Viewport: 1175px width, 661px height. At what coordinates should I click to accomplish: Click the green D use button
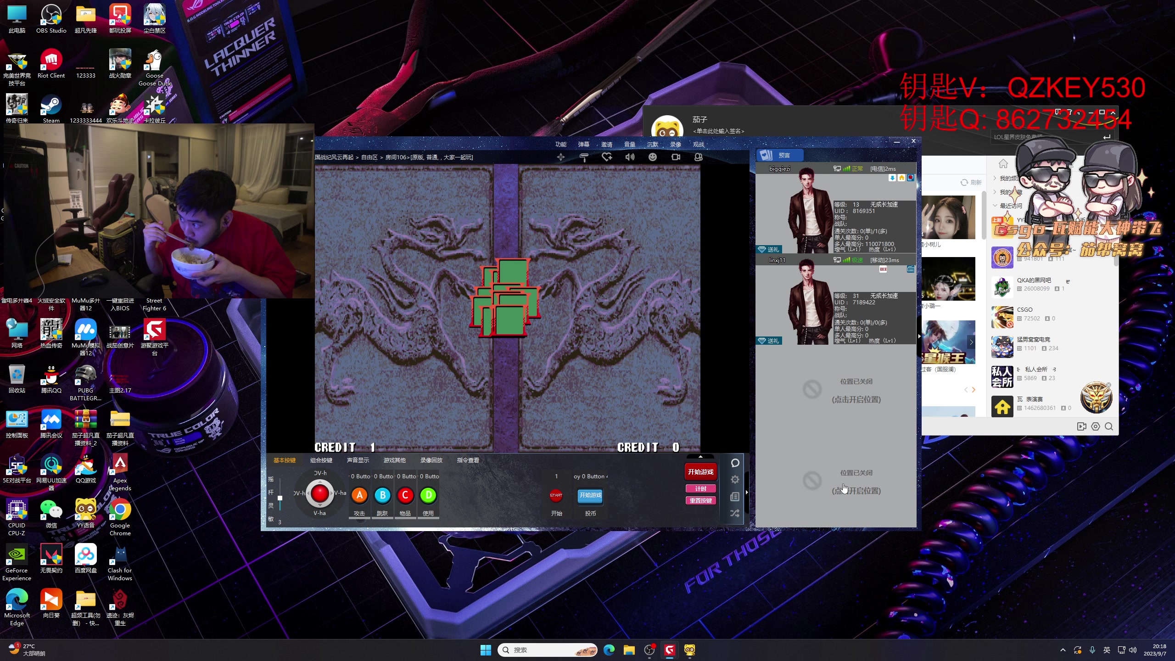[428, 495]
